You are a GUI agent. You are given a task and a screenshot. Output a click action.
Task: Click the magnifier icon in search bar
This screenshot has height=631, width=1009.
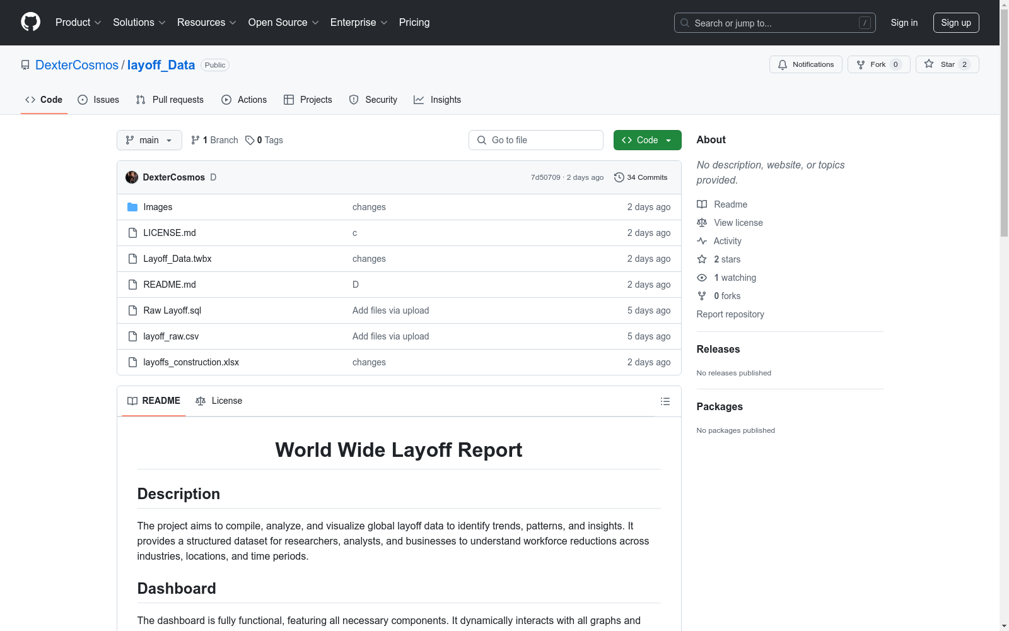pyautogui.click(x=685, y=23)
